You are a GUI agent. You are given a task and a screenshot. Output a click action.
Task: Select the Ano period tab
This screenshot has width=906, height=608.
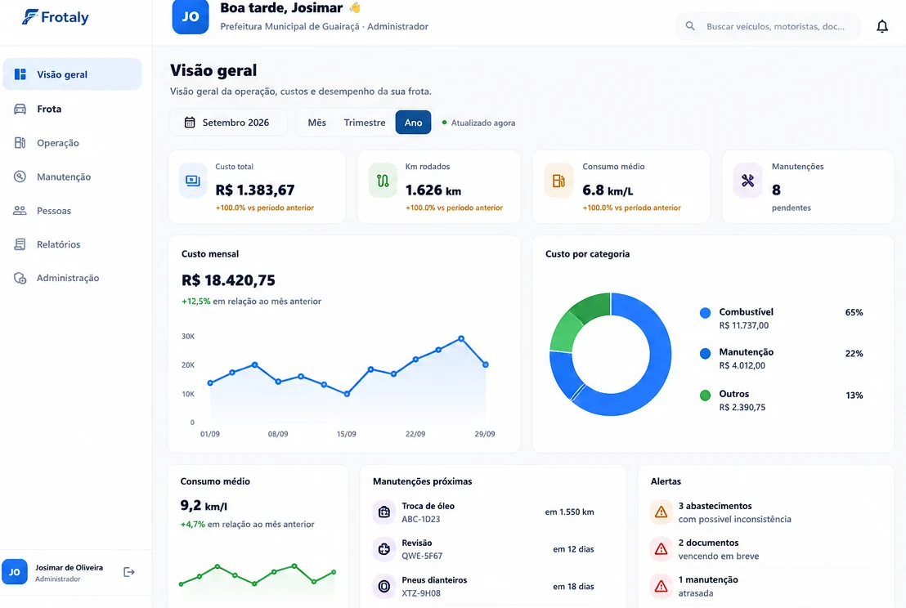[x=413, y=123]
